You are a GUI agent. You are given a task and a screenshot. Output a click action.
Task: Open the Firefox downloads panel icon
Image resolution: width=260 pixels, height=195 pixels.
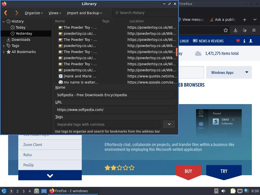point(235,30)
